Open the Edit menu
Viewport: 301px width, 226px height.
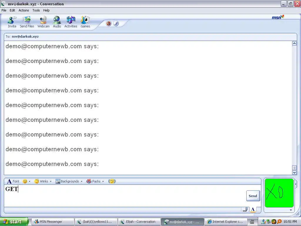tap(12, 10)
